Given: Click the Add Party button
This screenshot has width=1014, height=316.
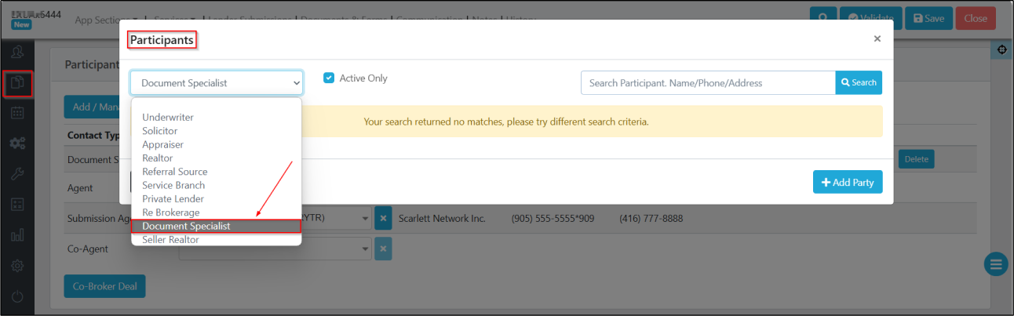Looking at the screenshot, I should 848,182.
